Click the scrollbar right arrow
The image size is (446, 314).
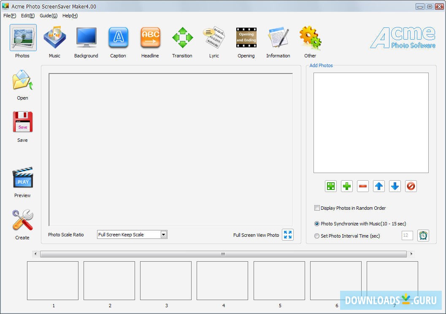(x=411, y=254)
